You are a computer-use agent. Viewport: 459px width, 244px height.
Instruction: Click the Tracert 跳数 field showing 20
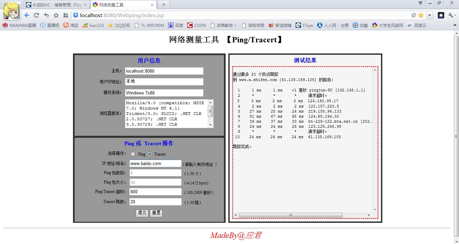tap(155, 202)
